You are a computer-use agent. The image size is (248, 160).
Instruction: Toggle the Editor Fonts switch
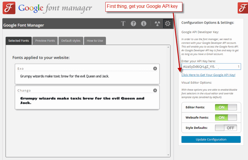click(226, 107)
